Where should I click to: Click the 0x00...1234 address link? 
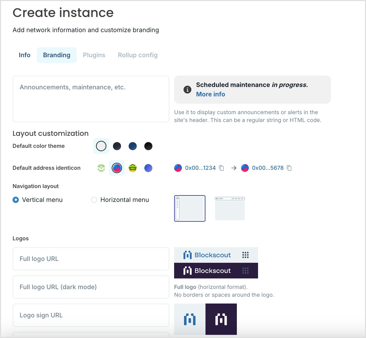pos(200,168)
